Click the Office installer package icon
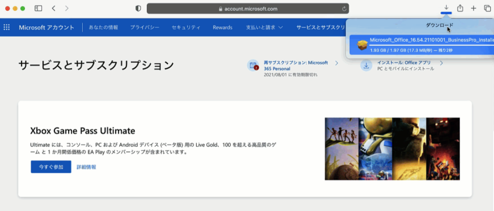 [362, 45]
